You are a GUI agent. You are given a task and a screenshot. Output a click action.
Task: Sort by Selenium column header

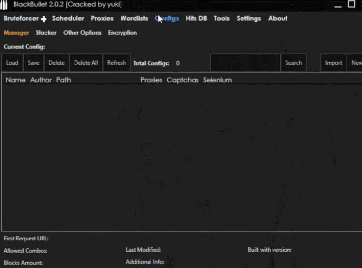tap(217, 80)
